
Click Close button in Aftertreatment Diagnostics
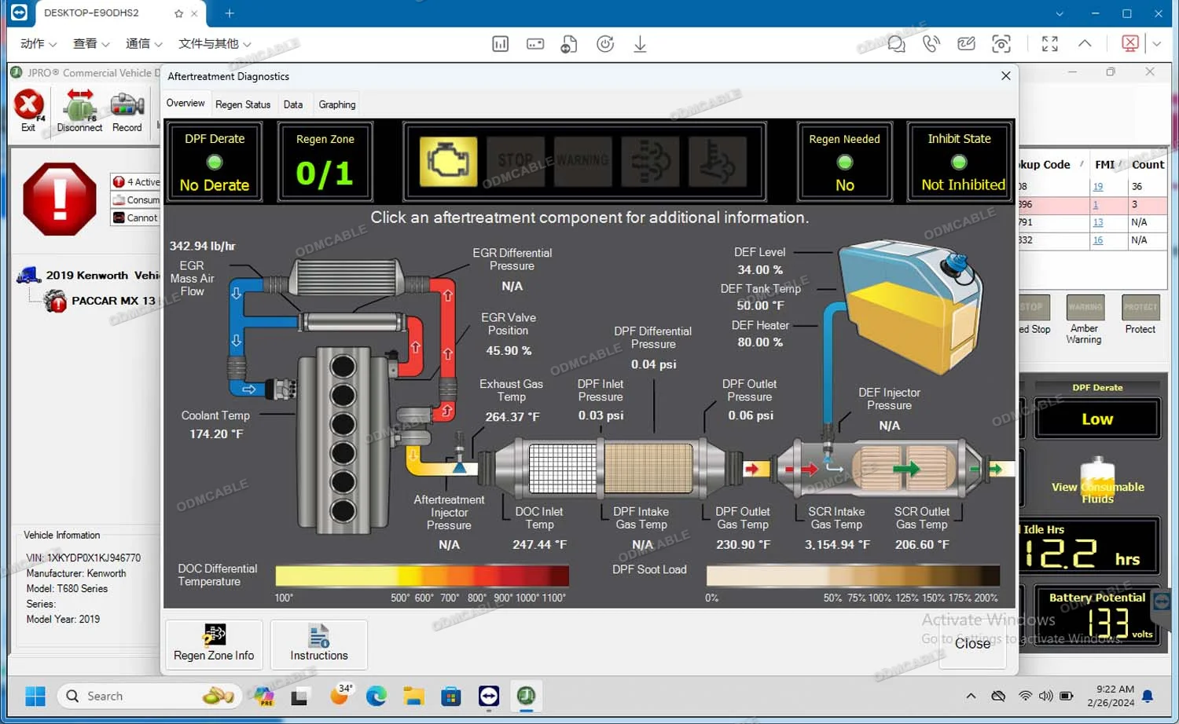click(x=972, y=643)
